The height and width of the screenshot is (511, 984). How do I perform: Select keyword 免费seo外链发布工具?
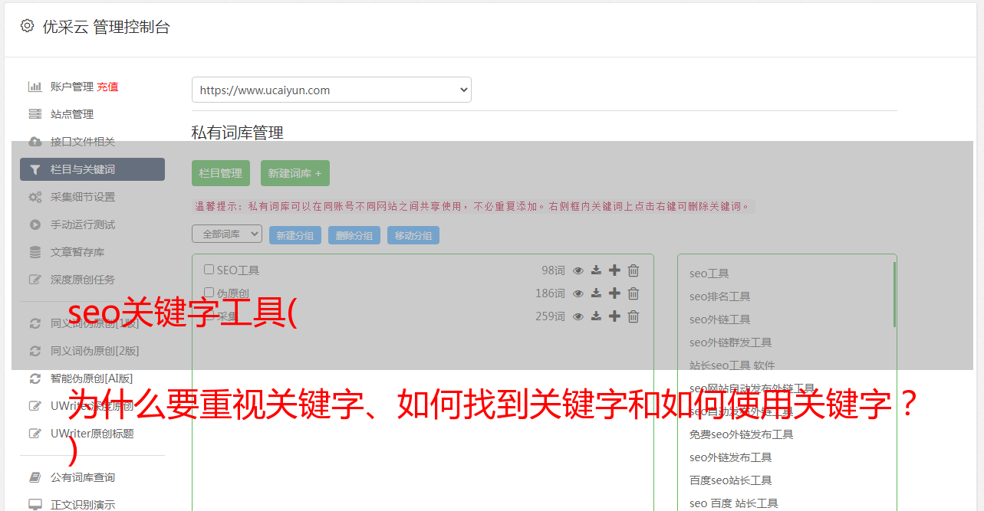pyautogui.click(x=742, y=434)
